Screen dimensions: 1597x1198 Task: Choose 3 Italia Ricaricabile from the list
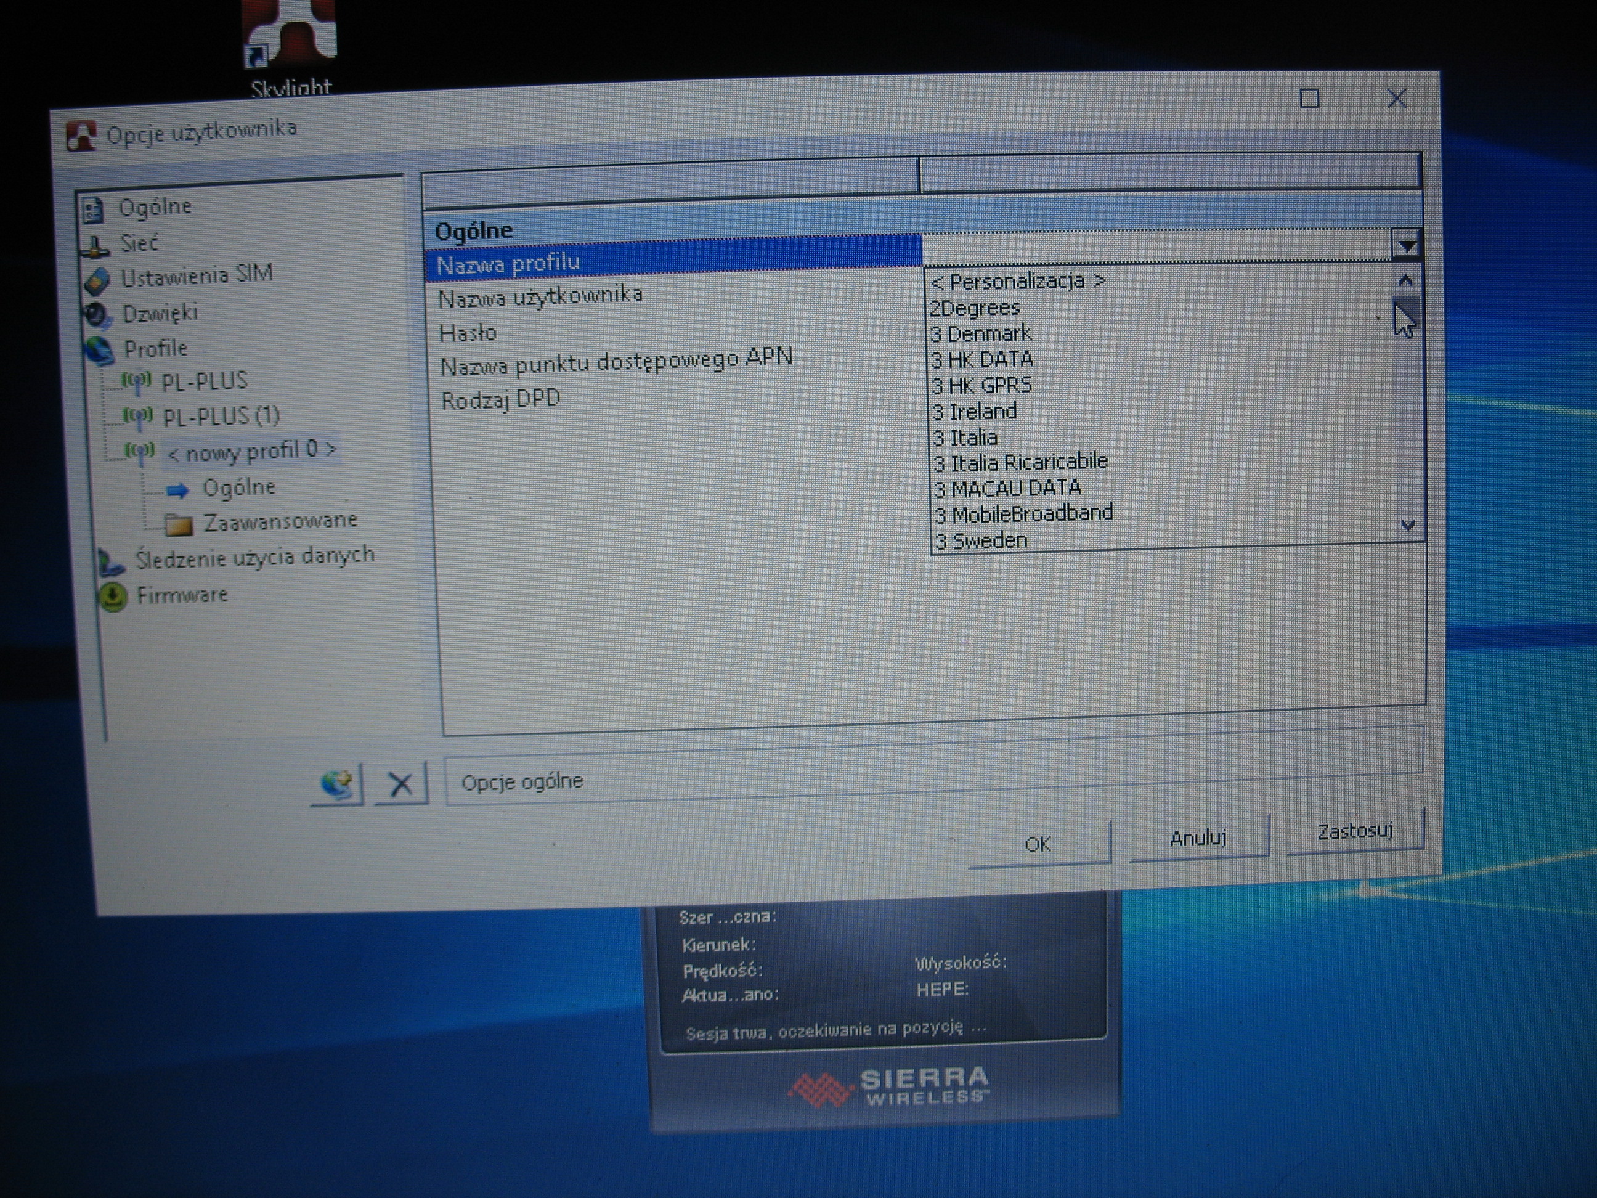[1020, 462]
